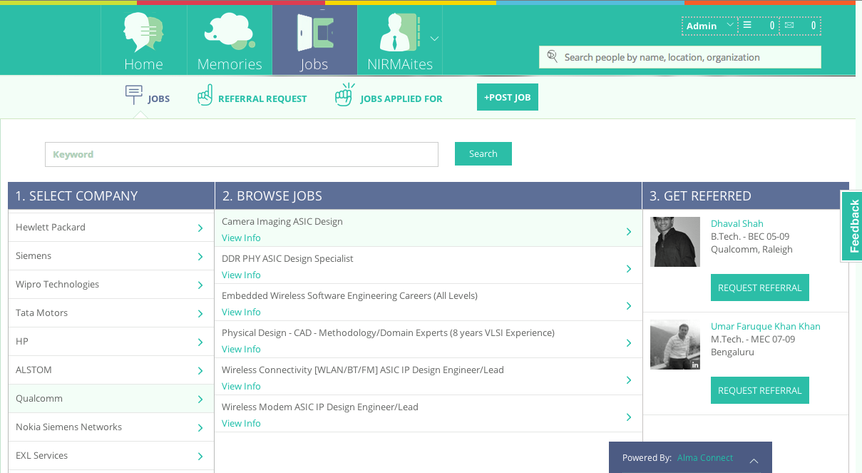Open Wireless Connectivity job arrow
The height and width of the screenshot is (473, 862).
point(629,380)
